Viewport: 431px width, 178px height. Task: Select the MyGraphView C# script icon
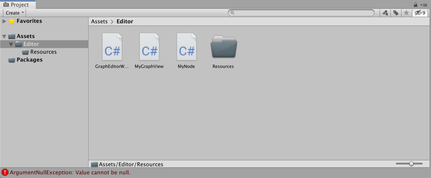tap(149, 47)
